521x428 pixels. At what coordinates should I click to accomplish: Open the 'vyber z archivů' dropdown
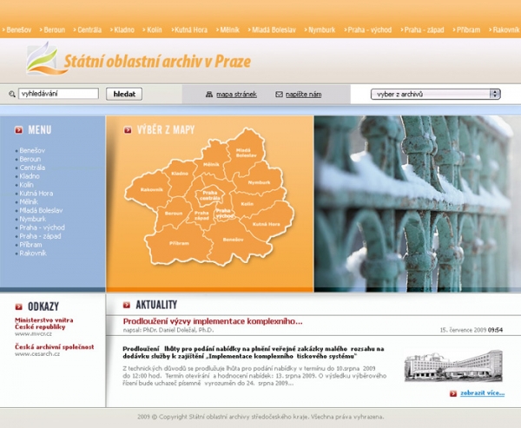436,94
